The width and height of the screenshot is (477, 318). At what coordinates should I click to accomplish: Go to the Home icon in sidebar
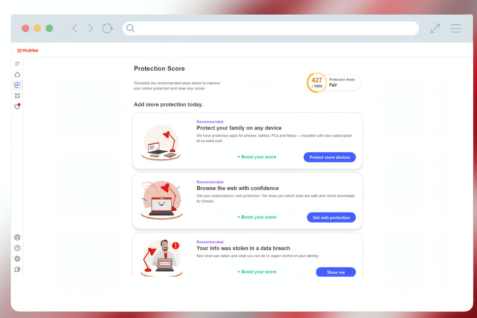pos(17,74)
